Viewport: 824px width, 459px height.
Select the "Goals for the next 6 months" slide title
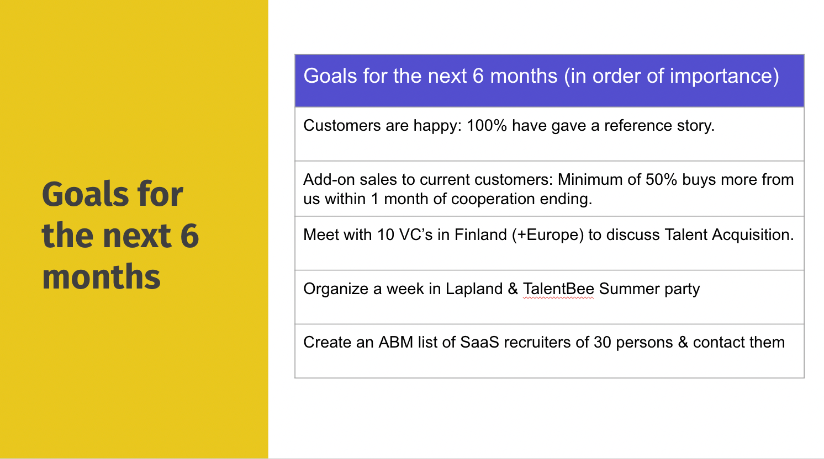tap(120, 236)
